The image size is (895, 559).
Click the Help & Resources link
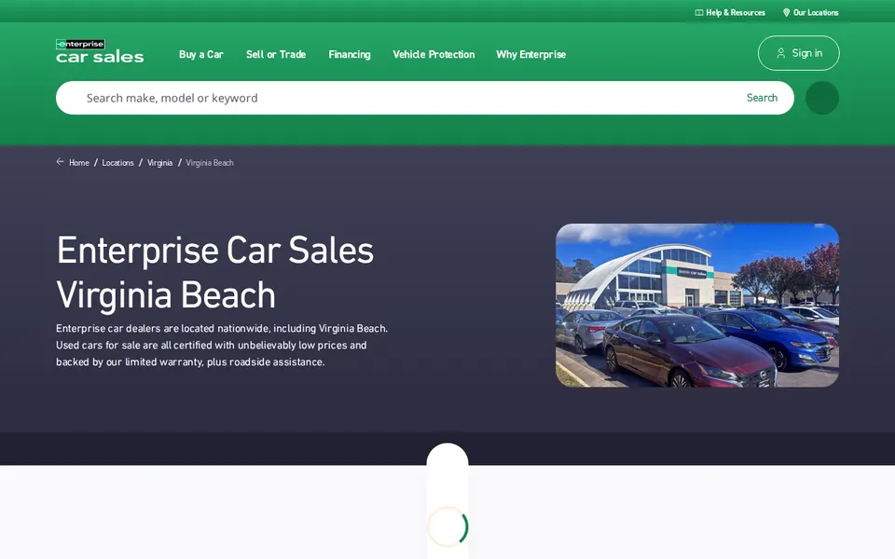[x=736, y=12]
